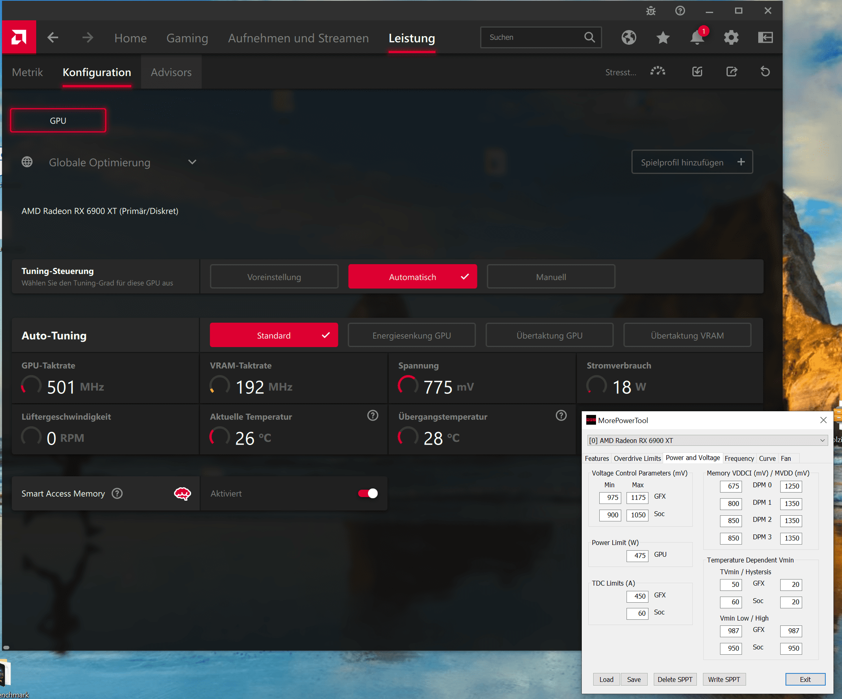
Task: Click the GPU button
Action: tap(58, 121)
